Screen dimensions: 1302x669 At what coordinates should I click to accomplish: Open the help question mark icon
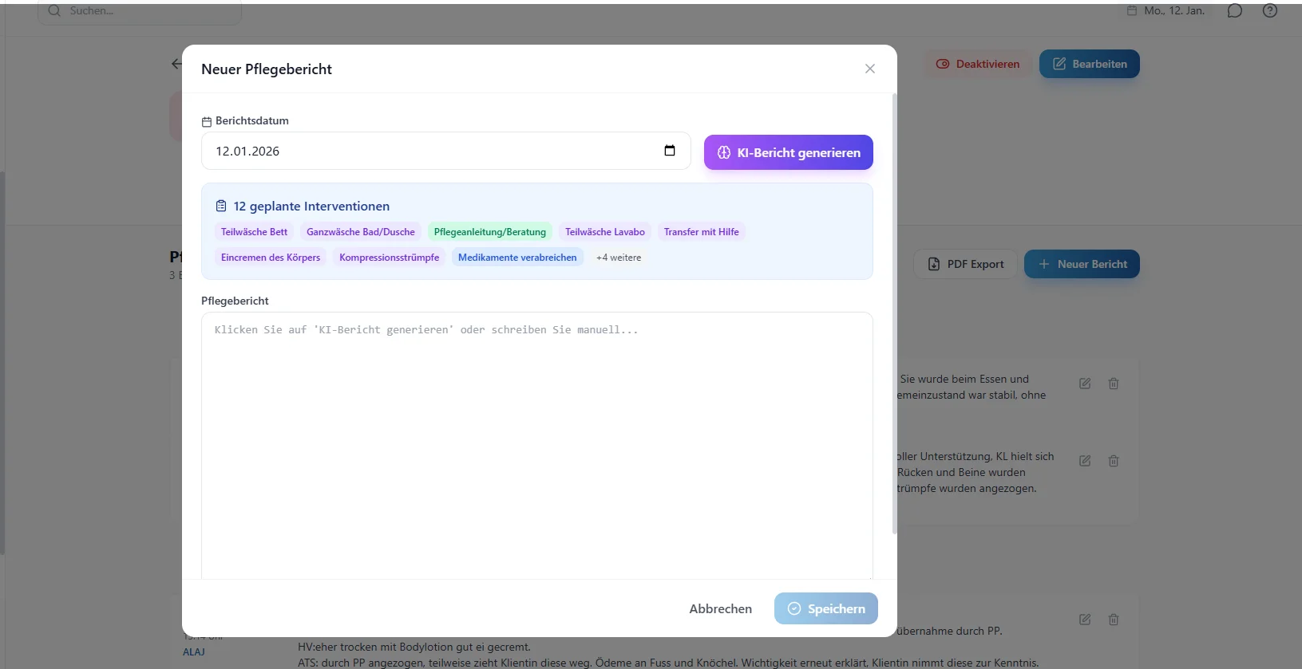pyautogui.click(x=1270, y=11)
